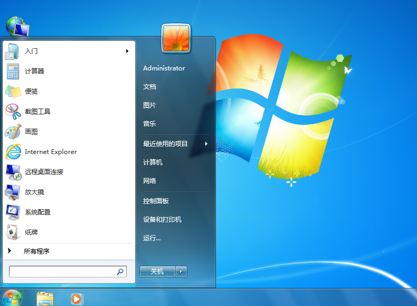Select 设备和打印机 menu entry
Screen dimensions: 417x306
click(162, 220)
